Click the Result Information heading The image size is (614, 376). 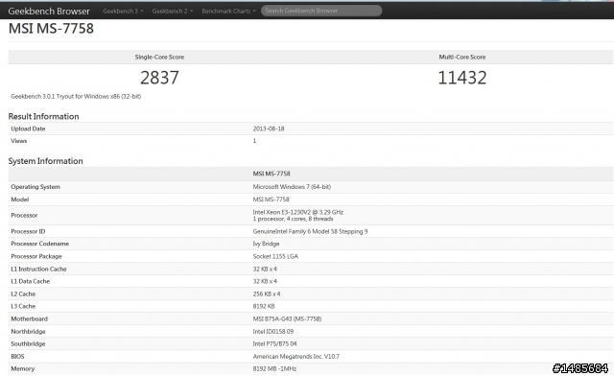(x=43, y=116)
